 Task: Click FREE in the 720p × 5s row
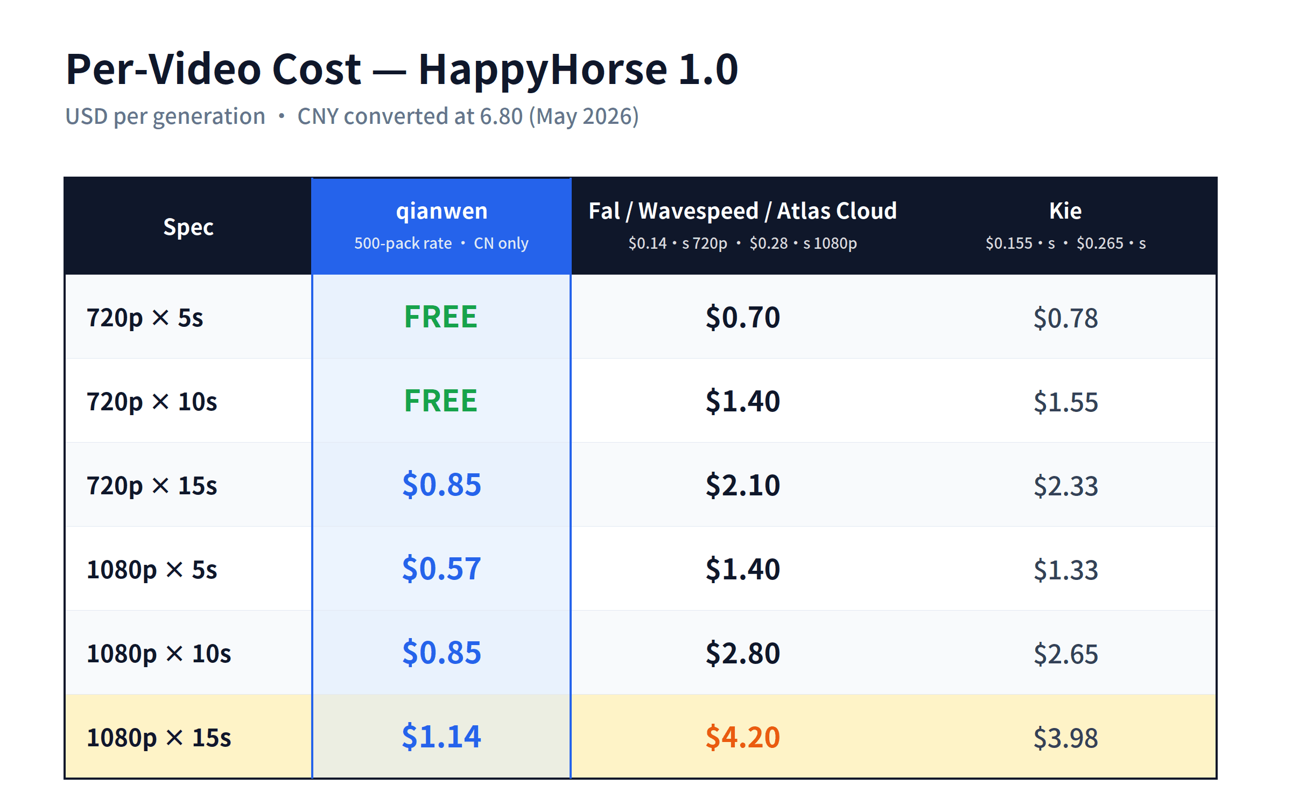[x=441, y=317]
